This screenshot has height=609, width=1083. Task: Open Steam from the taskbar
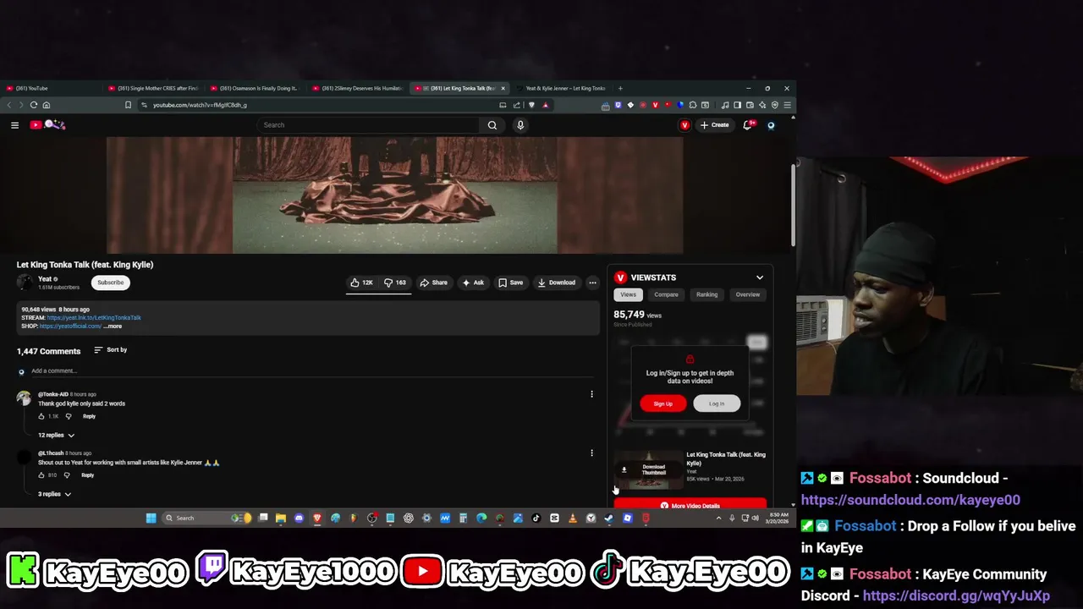coord(609,518)
